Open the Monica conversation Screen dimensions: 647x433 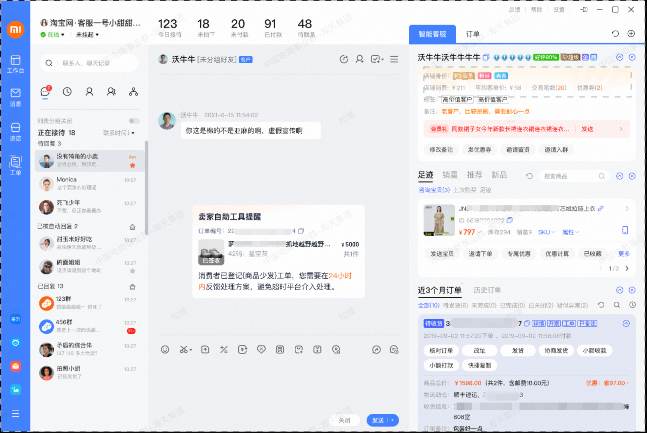pos(89,183)
